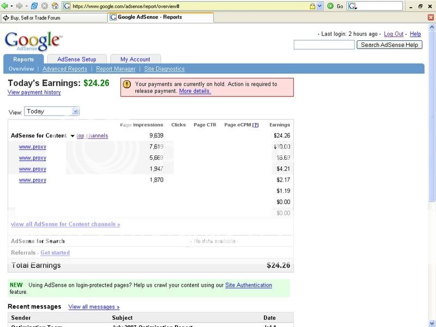
Task: Switch to Buy, Sell or Trade Forum tab
Action: click(53, 18)
